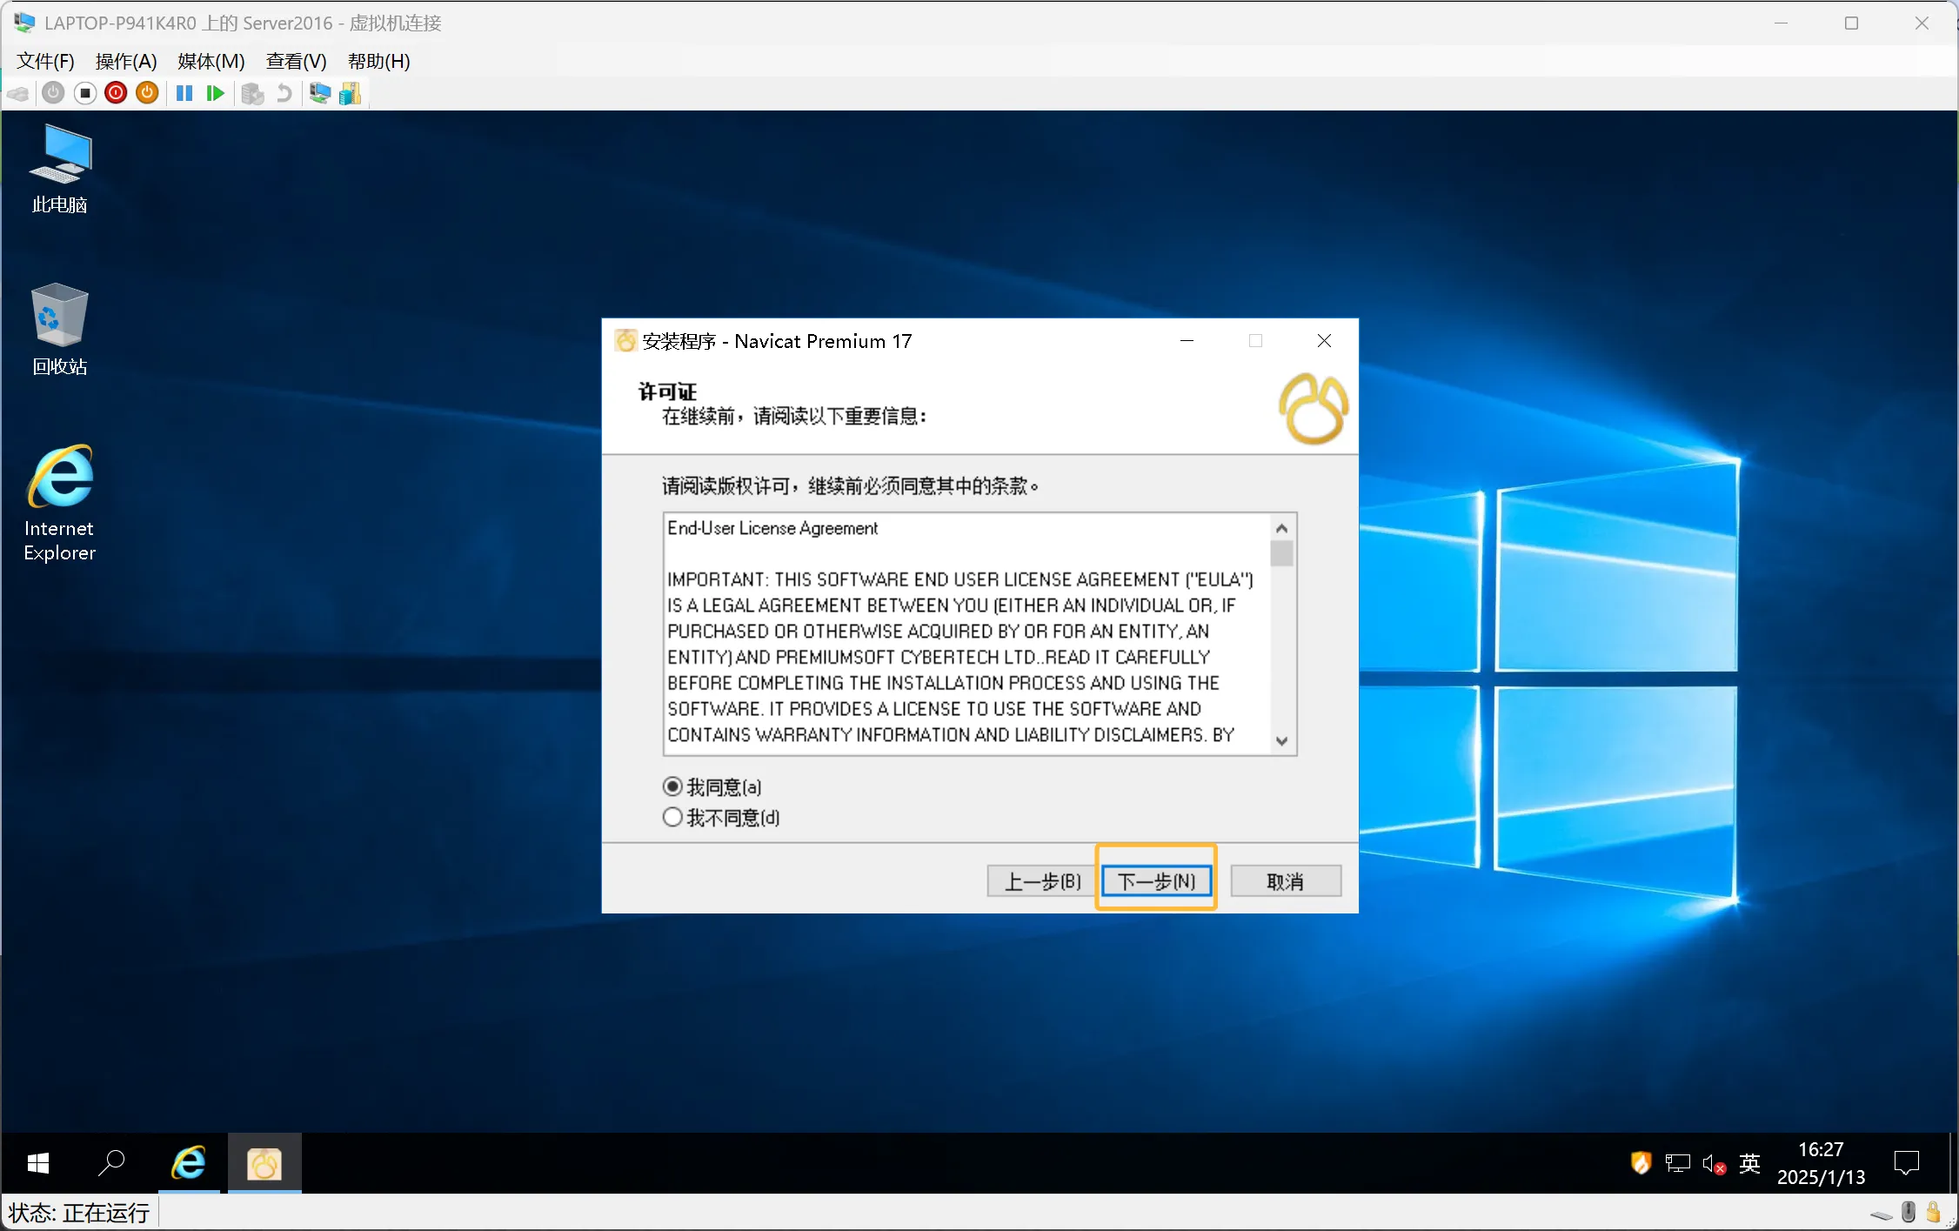
Task: Click the 下一步(N) button
Action: 1156,881
